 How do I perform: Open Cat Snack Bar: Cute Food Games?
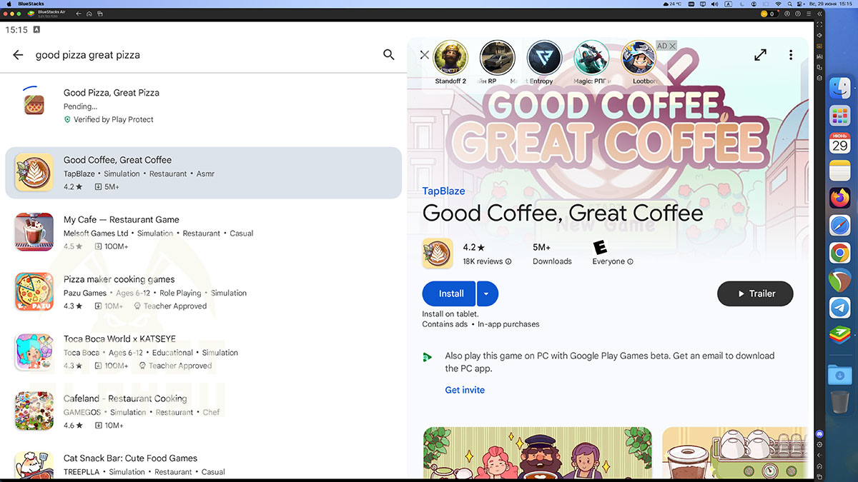(203, 464)
